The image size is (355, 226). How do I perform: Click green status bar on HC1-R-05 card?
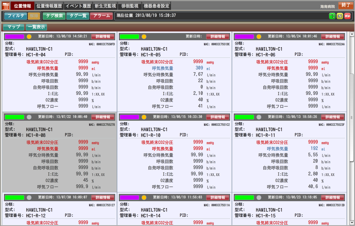pos(129,37)
